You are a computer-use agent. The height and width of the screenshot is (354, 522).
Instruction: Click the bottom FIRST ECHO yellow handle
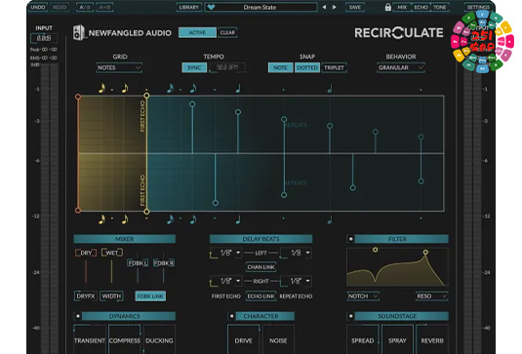(x=146, y=212)
